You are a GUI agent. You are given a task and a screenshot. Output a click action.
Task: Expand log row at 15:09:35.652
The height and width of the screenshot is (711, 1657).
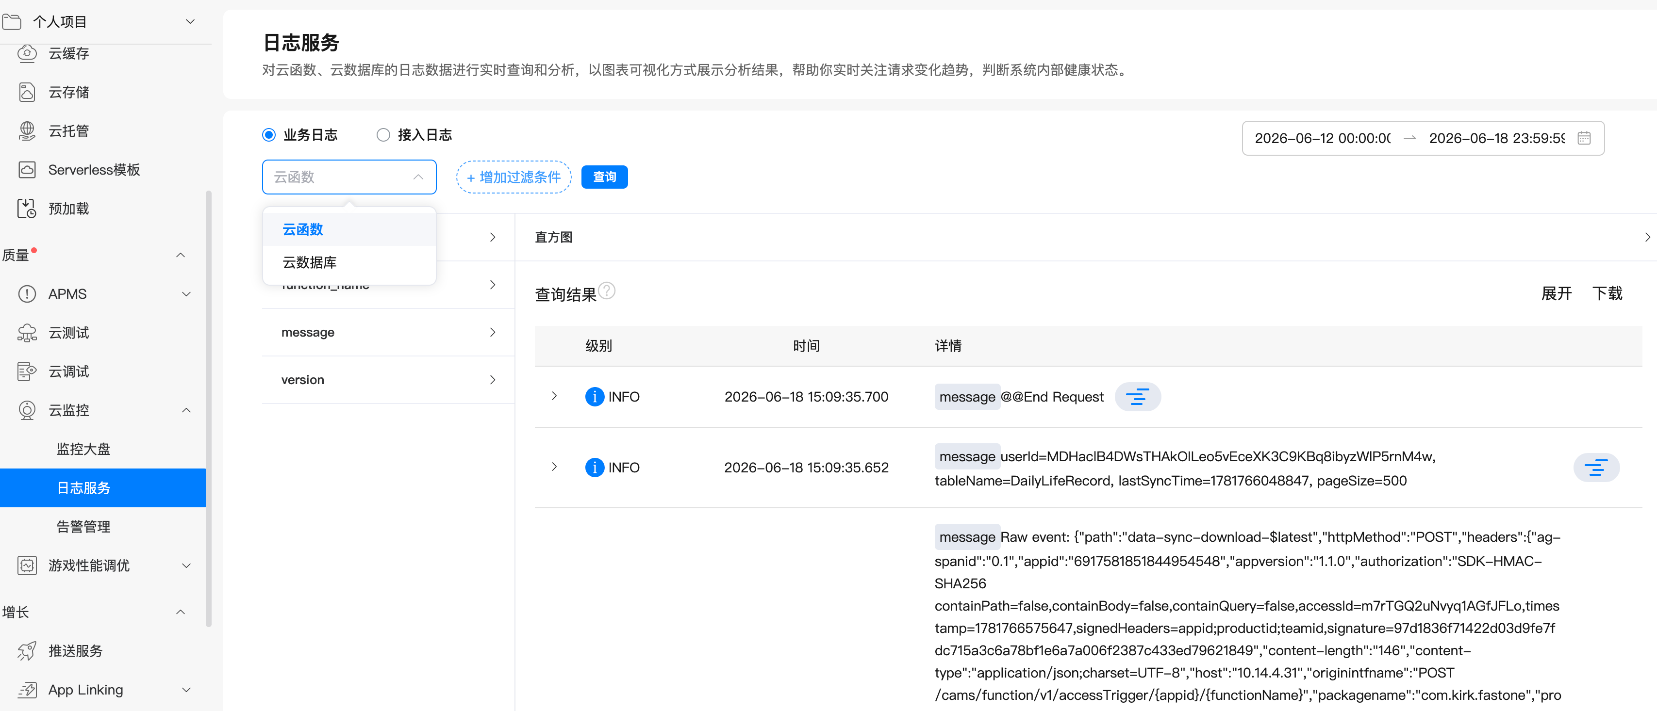tap(554, 467)
